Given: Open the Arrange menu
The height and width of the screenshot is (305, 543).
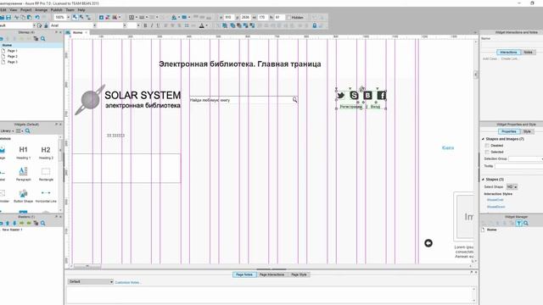Looking at the screenshot, I should pos(41,10).
